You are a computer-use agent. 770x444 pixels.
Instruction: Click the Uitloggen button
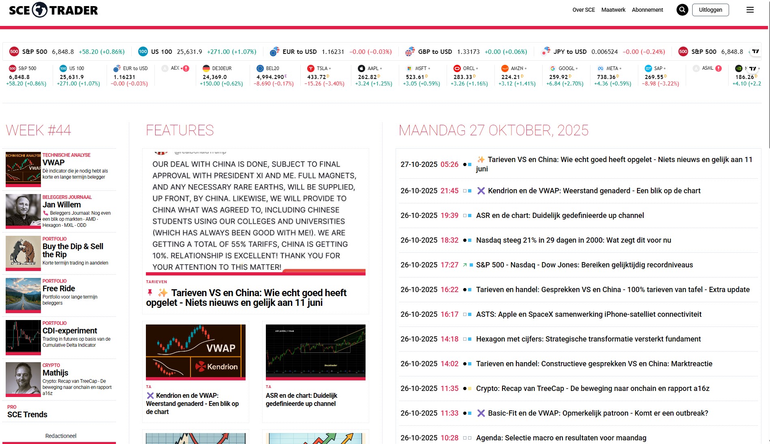coord(710,10)
